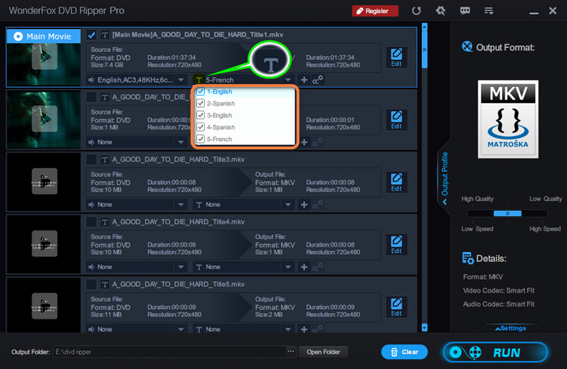
Task: Play Title4 preview thumbnail
Action: click(x=45, y=243)
